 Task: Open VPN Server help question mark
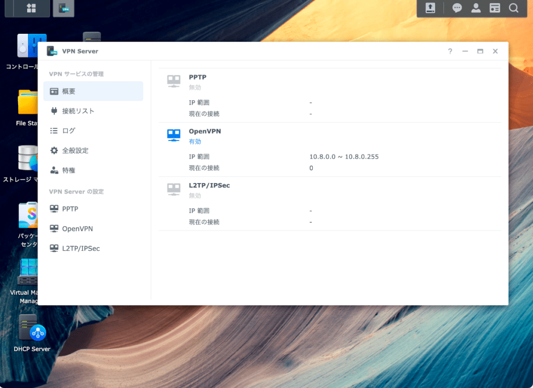(x=450, y=51)
